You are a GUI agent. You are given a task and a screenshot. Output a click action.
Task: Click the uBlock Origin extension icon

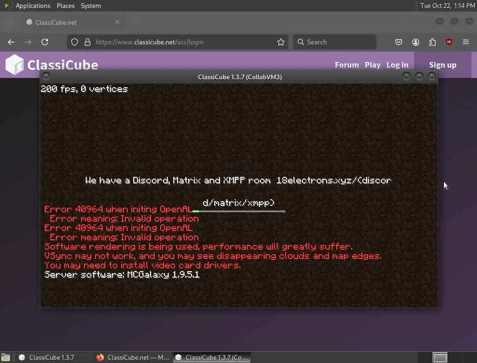[449, 42]
